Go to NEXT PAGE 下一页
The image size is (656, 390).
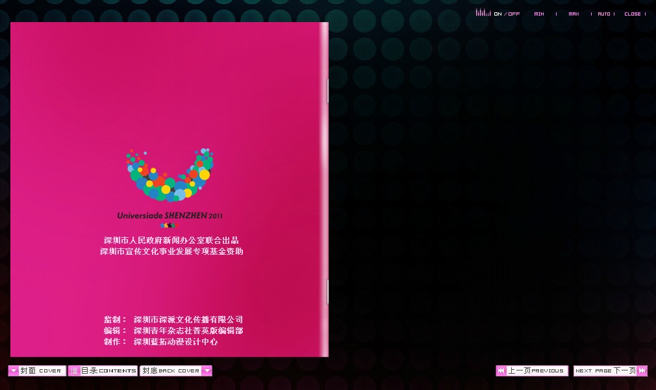coord(611,370)
